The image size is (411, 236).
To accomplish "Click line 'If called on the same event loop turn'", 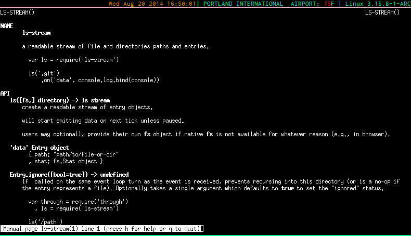I will point(211,181).
